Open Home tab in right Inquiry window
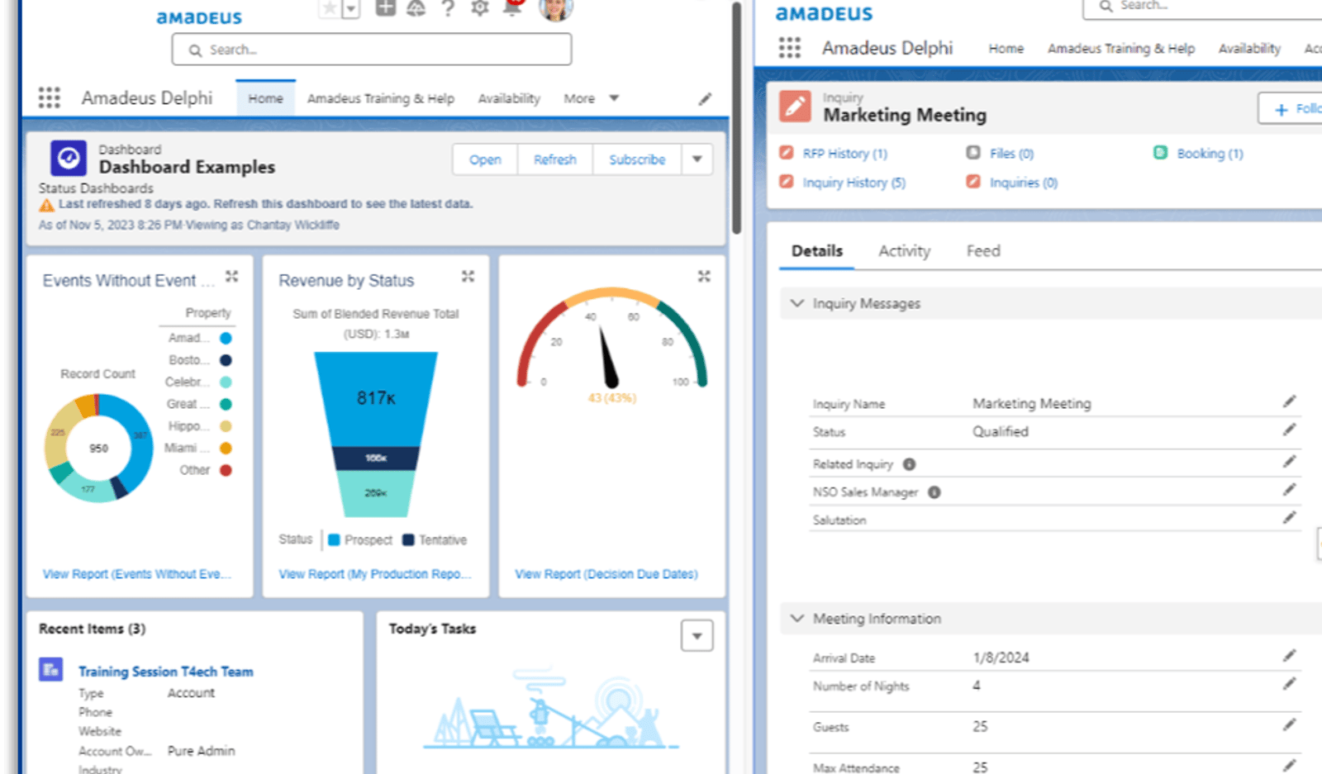The image size is (1322, 774). click(1006, 49)
